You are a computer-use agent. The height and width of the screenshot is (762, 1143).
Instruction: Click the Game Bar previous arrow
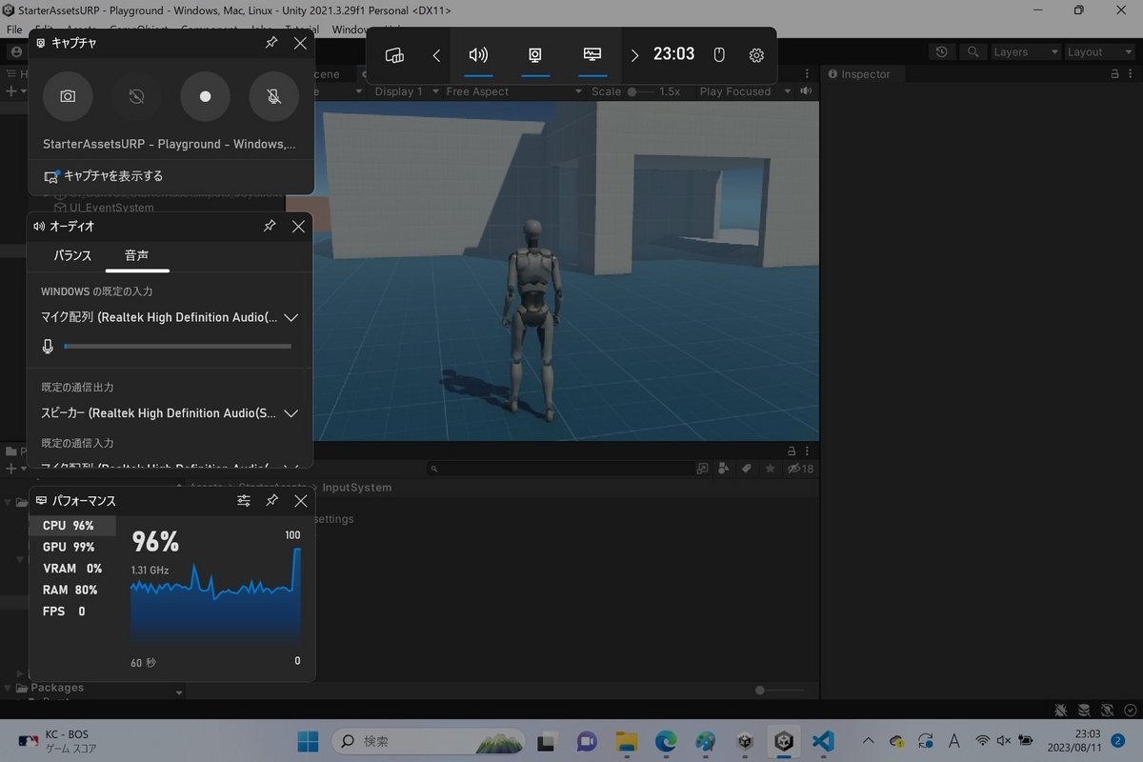click(436, 55)
